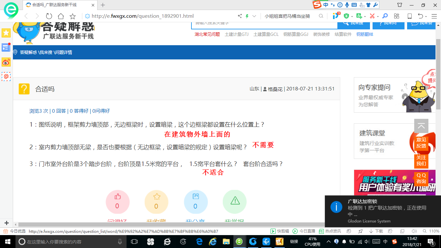This screenshot has height=248, width=441.
Task: Reload the page with refresh icon
Action: click(49, 16)
